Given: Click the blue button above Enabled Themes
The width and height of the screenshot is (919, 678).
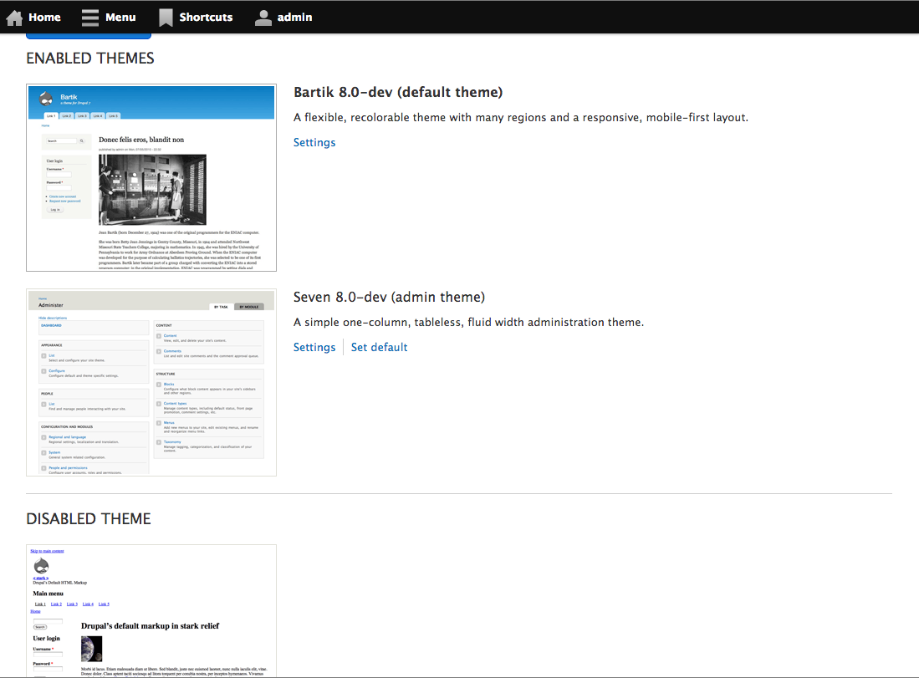Looking at the screenshot, I should pyautogui.click(x=89, y=36).
